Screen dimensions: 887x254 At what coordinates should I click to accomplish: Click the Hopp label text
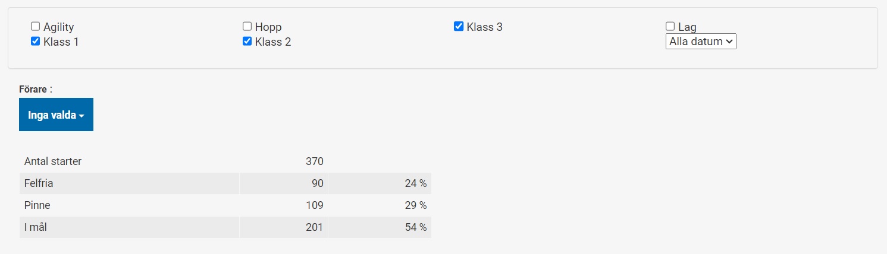(x=268, y=27)
